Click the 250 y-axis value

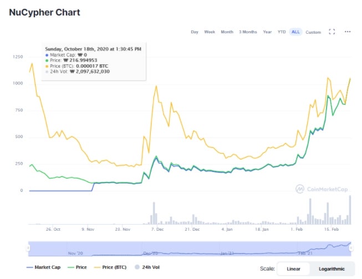(19, 164)
